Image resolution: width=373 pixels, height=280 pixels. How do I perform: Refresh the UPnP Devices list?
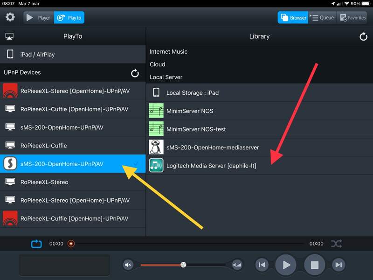135,73
